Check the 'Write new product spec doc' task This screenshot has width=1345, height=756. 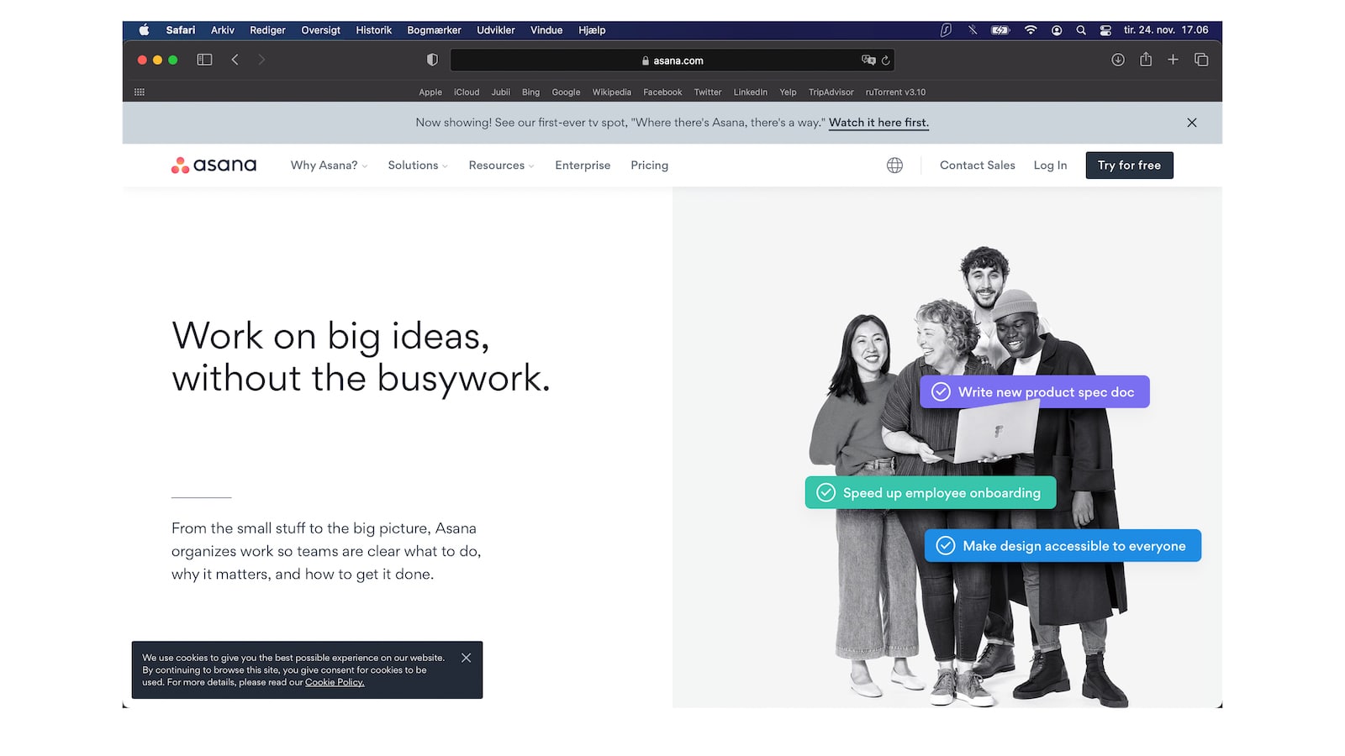(x=941, y=392)
